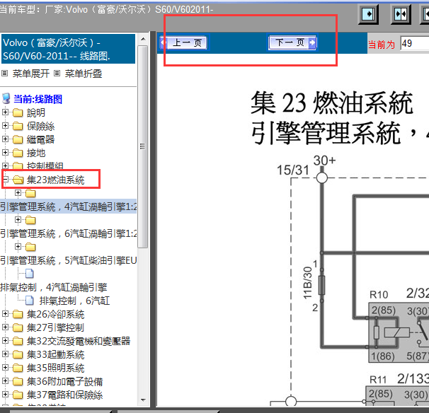Open 排氣控制，6汽缸 diagram
429x413 pixels.
coord(75,301)
